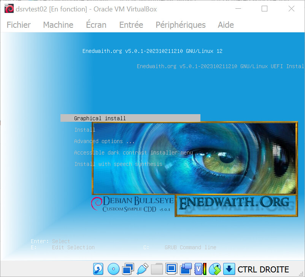Open the Écran menu
This screenshot has width=305, height=277.
click(x=96, y=24)
